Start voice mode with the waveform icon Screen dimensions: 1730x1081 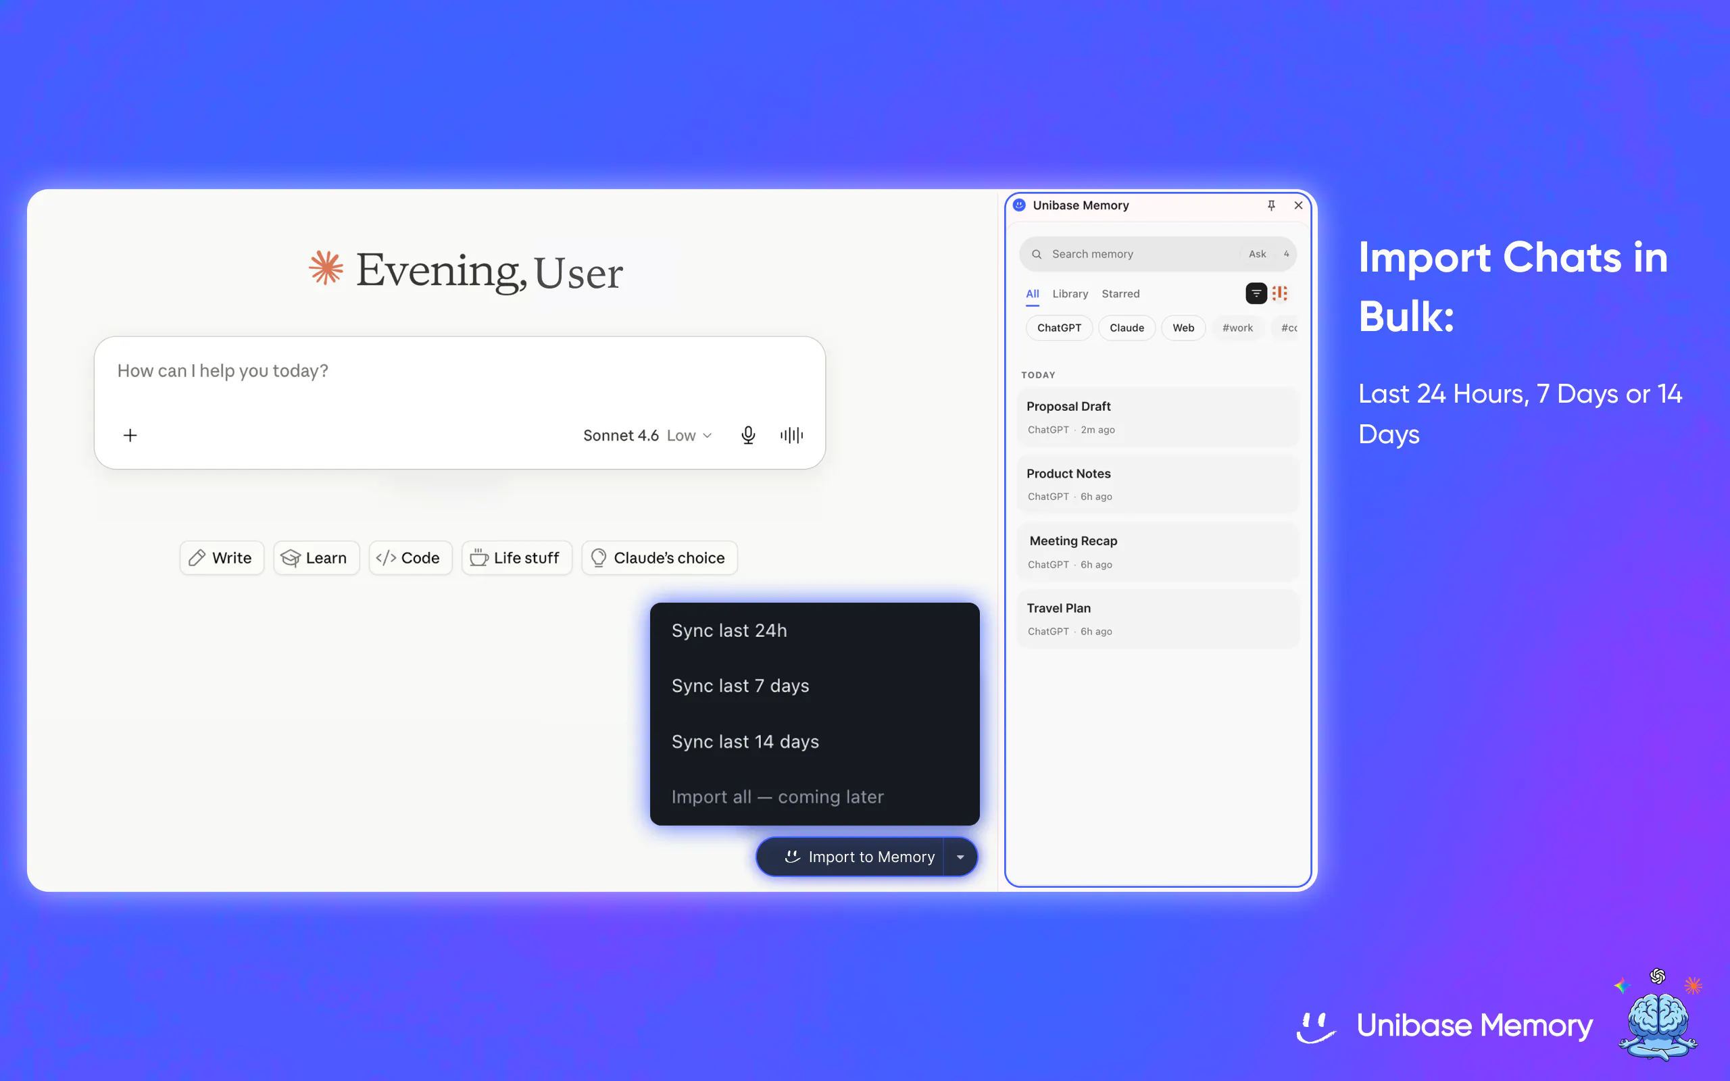click(791, 435)
